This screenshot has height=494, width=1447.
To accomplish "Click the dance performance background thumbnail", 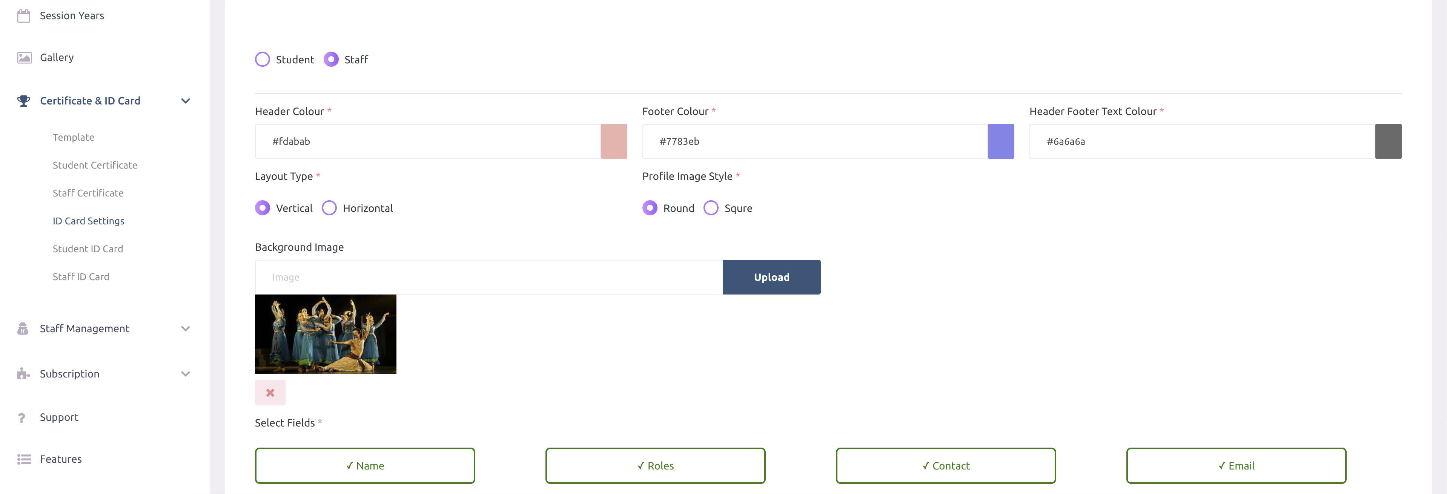I will (326, 333).
